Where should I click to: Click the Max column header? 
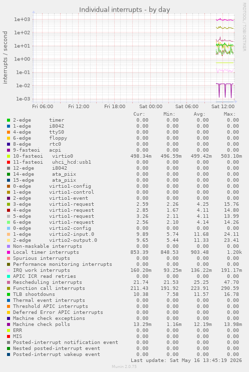[x=229, y=114]
